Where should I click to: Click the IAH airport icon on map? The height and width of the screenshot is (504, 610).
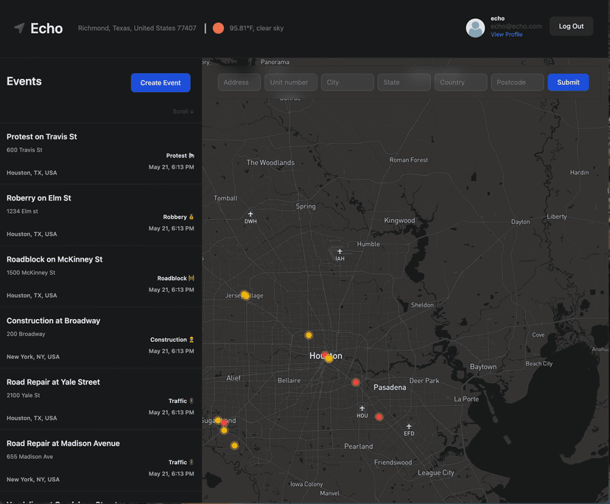(x=340, y=252)
